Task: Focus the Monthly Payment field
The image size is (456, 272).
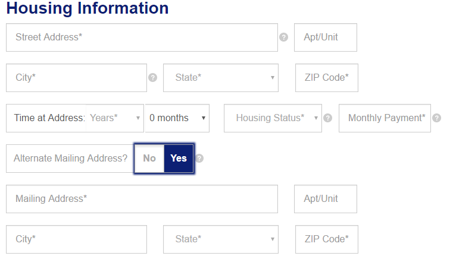Action: [385, 118]
